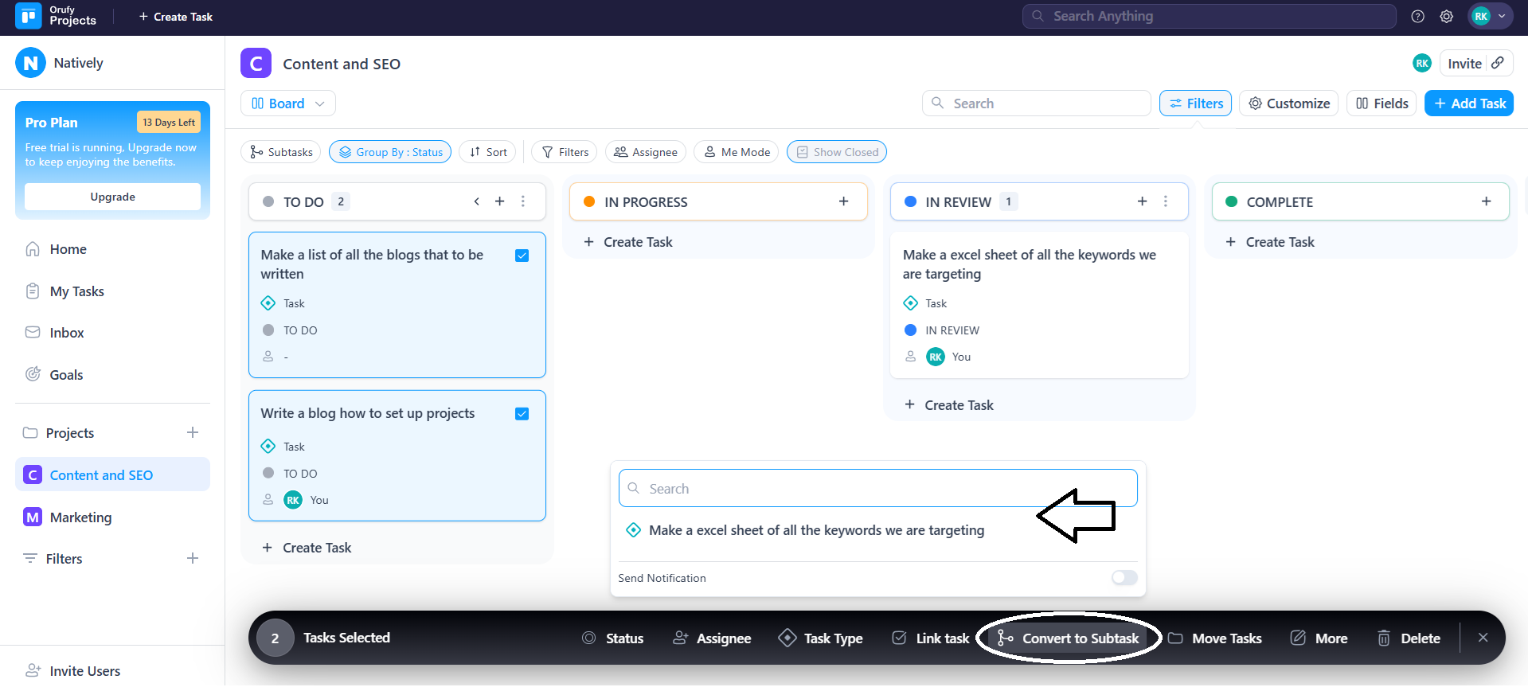Screen dimensions: 1528x691
Task: Open settings gear in top bar
Action: coord(1446,16)
